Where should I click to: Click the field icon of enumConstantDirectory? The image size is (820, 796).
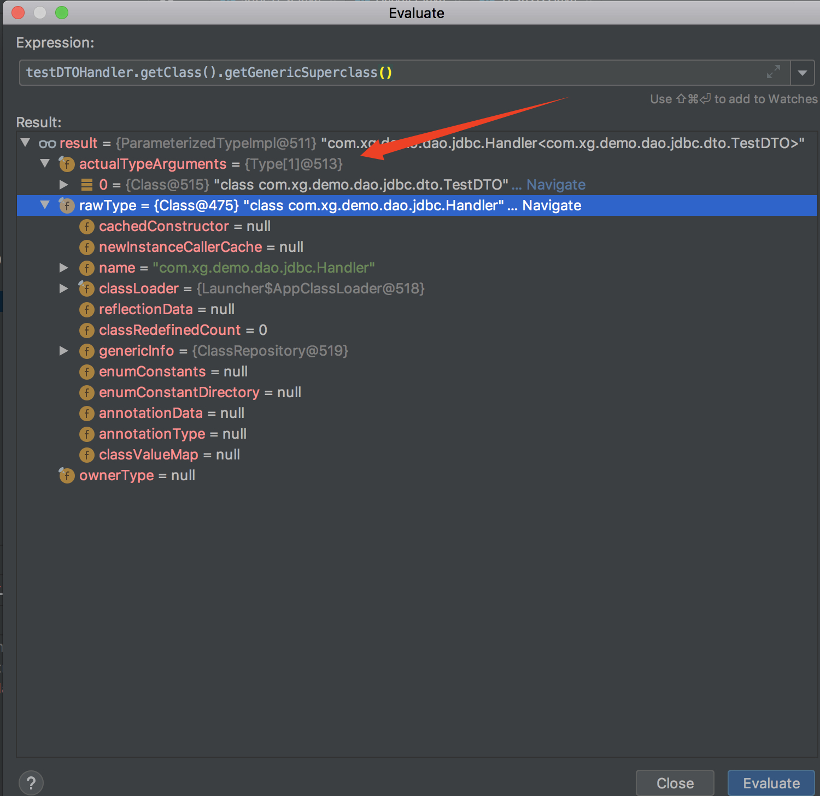[87, 392]
